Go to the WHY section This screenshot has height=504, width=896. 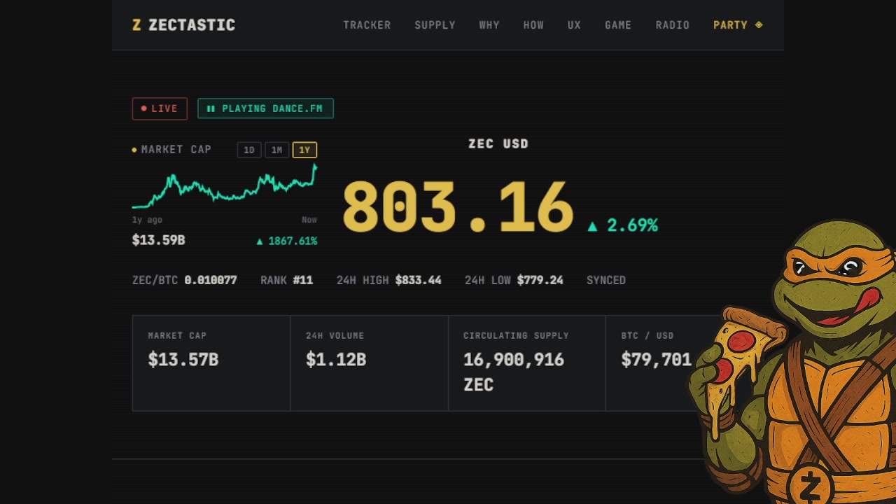(489, 25)
